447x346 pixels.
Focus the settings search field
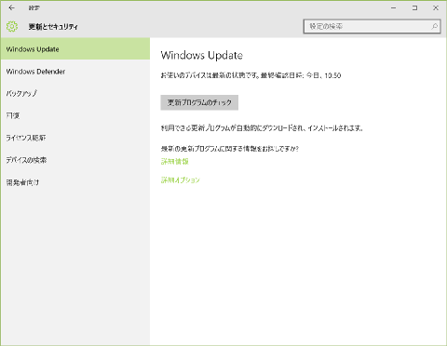coord(372,27)
